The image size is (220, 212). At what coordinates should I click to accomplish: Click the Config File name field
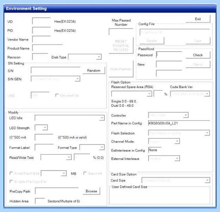point(175,32)
